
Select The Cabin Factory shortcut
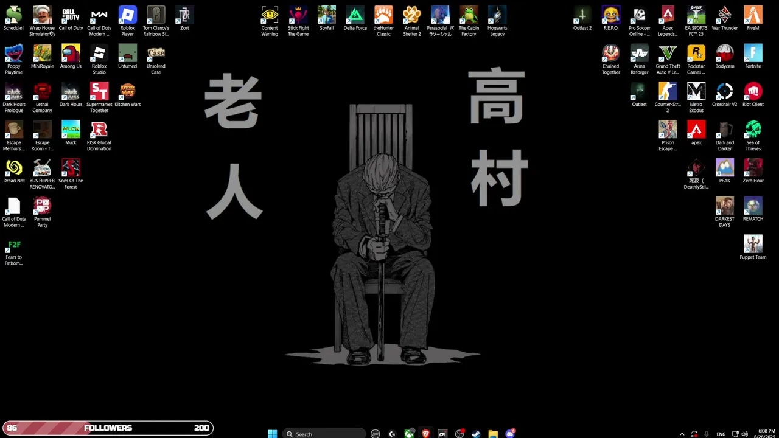[x=469, y=22]
